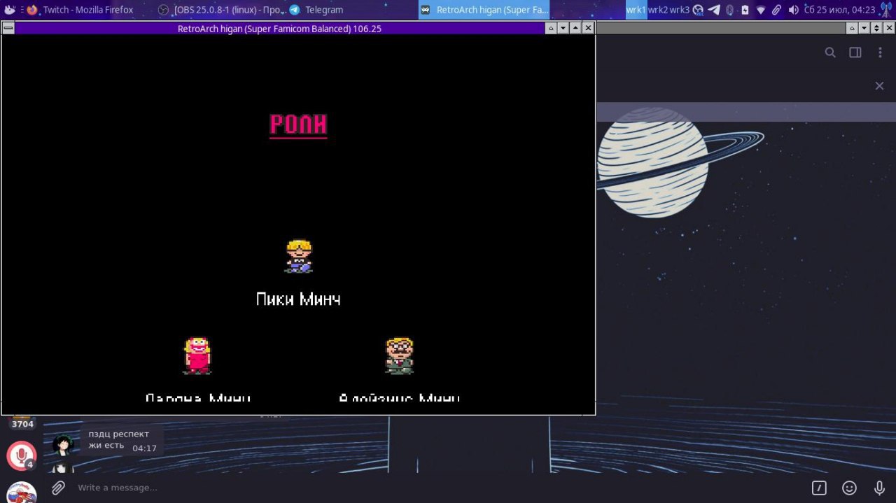Open the RetroArch window menu button on titlebar
This screenshot has height=503, width=896.
click(x=8, y=28)
